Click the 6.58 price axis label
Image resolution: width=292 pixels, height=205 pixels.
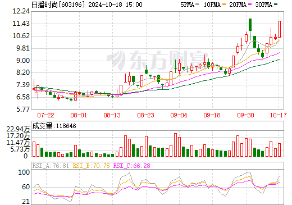[23, 97]
